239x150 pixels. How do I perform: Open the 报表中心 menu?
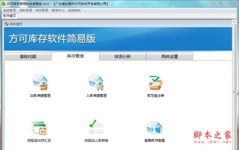coord(58,10)
